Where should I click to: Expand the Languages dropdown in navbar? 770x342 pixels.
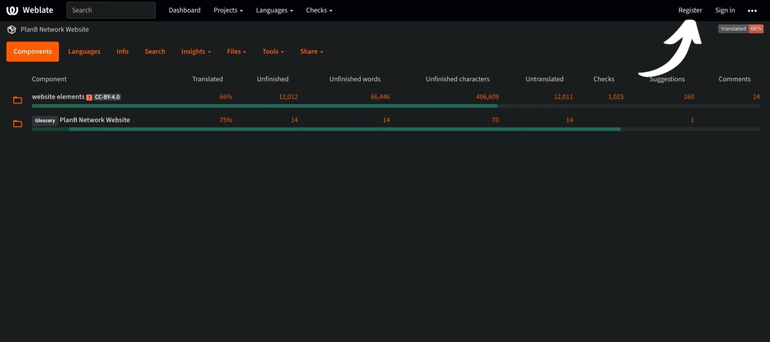tap(274, 10)
